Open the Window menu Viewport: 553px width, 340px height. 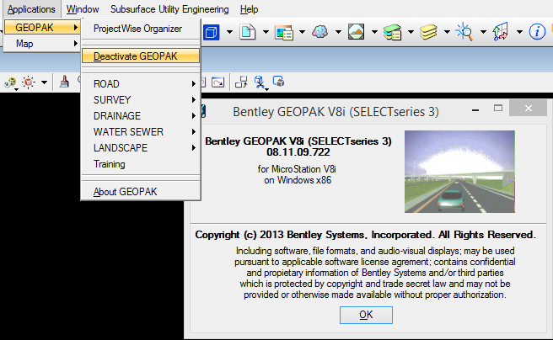click(83, 9)
